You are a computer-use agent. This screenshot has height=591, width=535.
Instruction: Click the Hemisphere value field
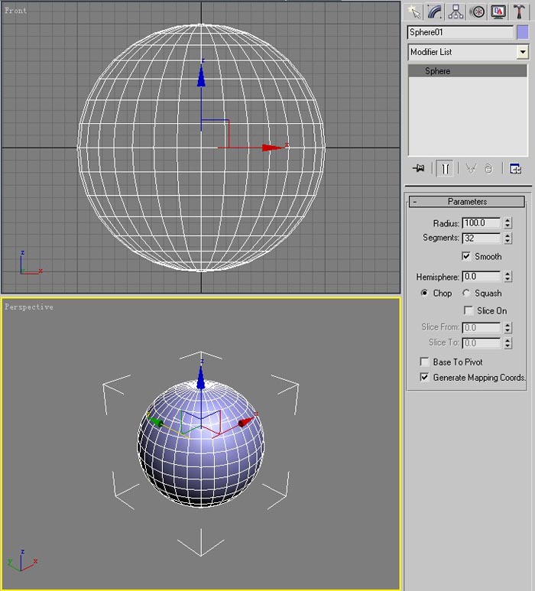click(x=481, y=277)
